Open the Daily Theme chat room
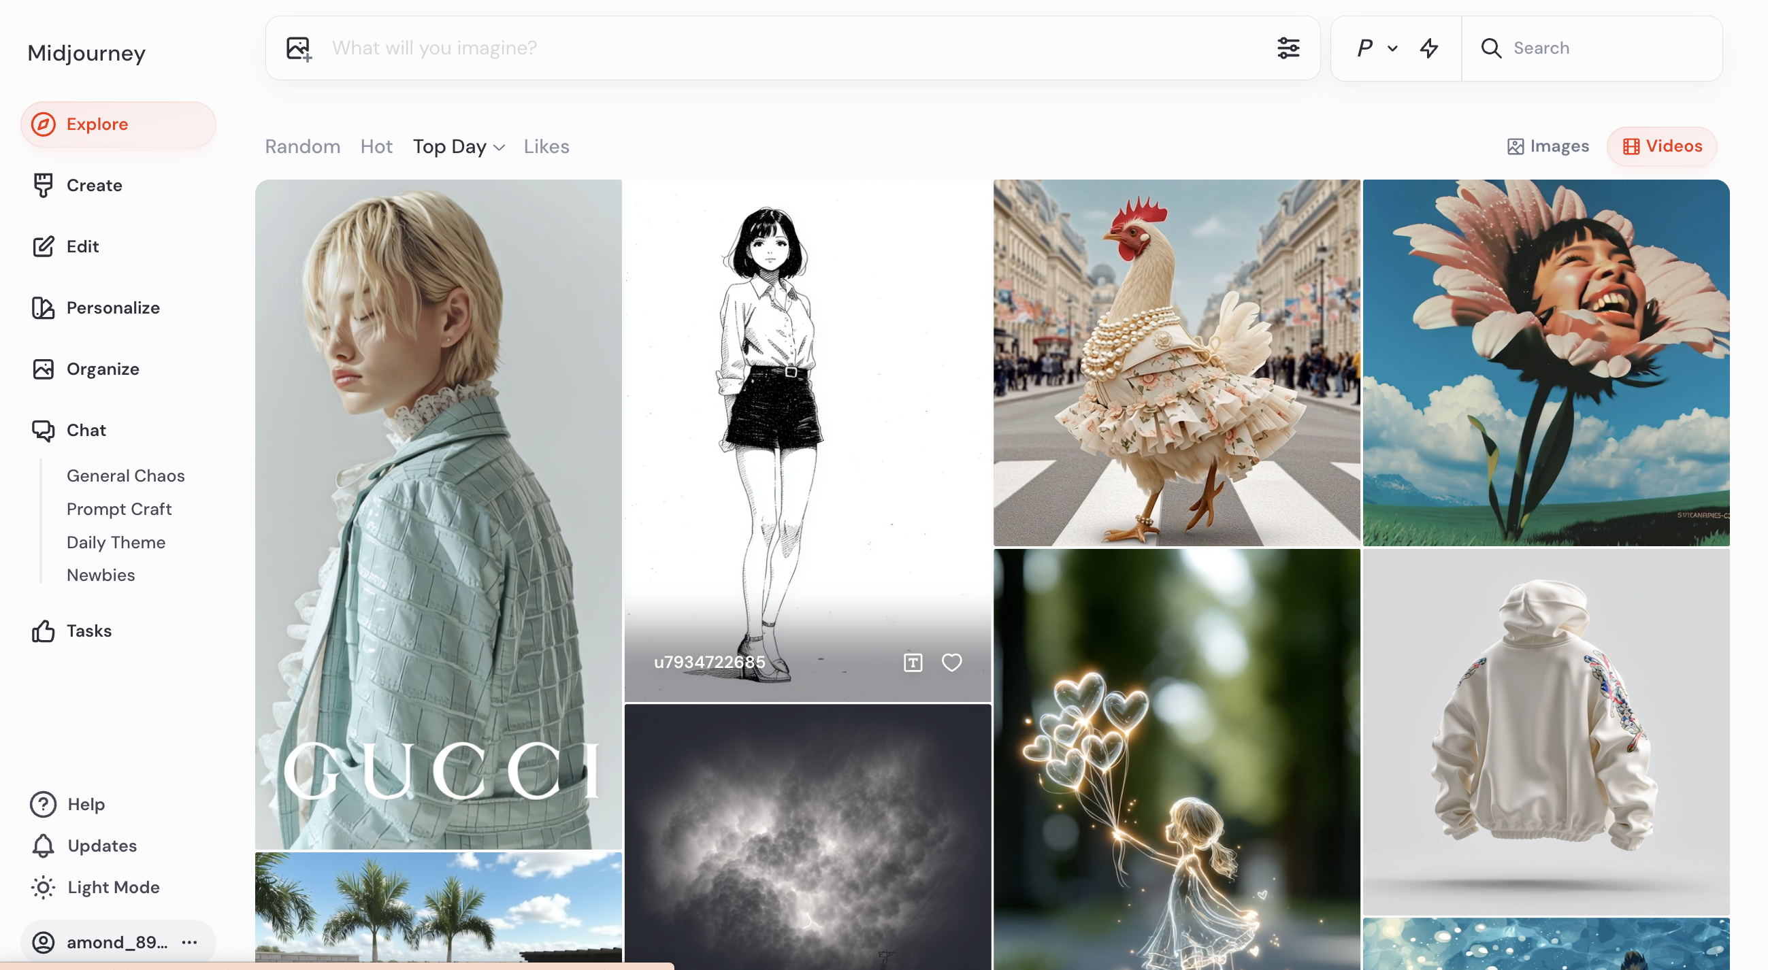1768x970 pixels. [x=116, y=542]
